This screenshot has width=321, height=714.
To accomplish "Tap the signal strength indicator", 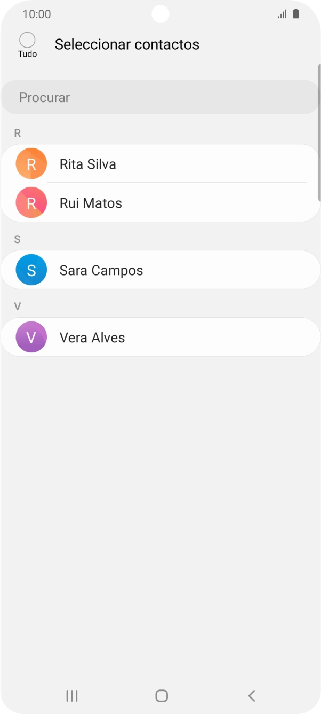I will coord(282,14).
